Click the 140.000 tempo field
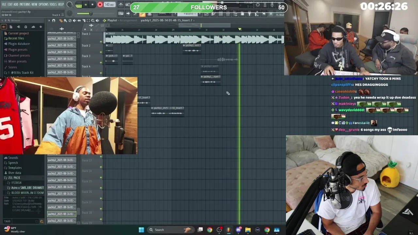Viewport: 418px width, 235px height. click(109, 5)
